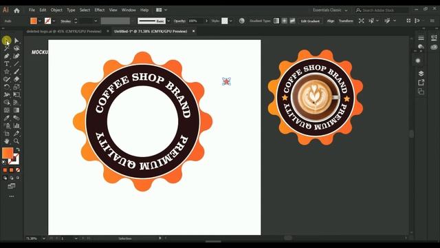
Task: Open the Transform panel link
Action: coord(346,21)
